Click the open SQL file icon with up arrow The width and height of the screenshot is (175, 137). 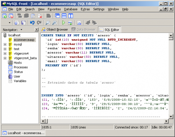(17, 23)
